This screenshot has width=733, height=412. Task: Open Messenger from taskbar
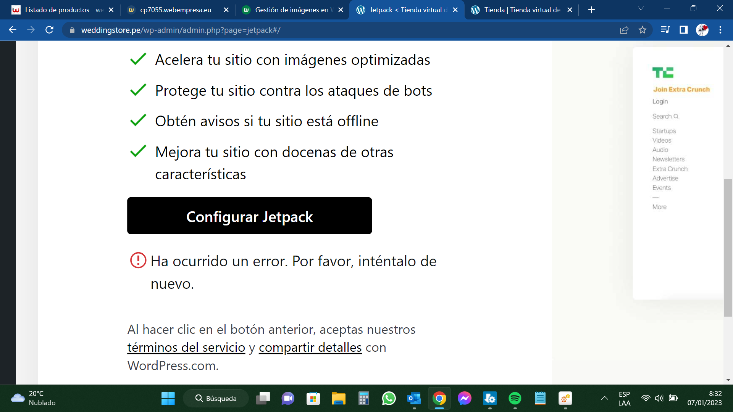point(464,399)
